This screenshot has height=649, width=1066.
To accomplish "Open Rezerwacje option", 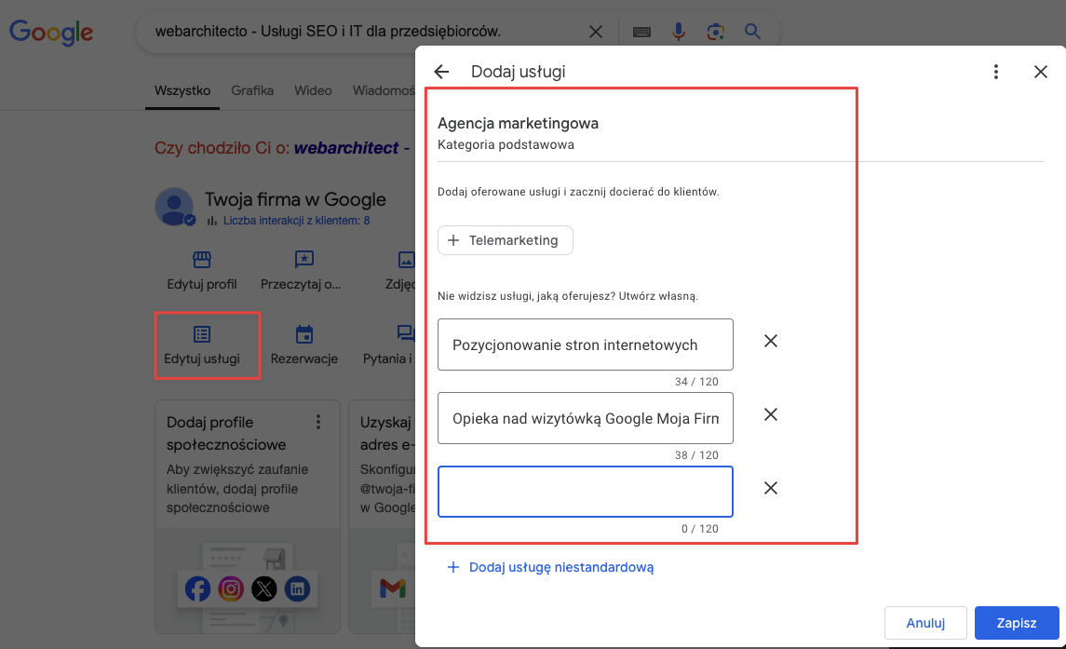I will [x=304, y=345].
